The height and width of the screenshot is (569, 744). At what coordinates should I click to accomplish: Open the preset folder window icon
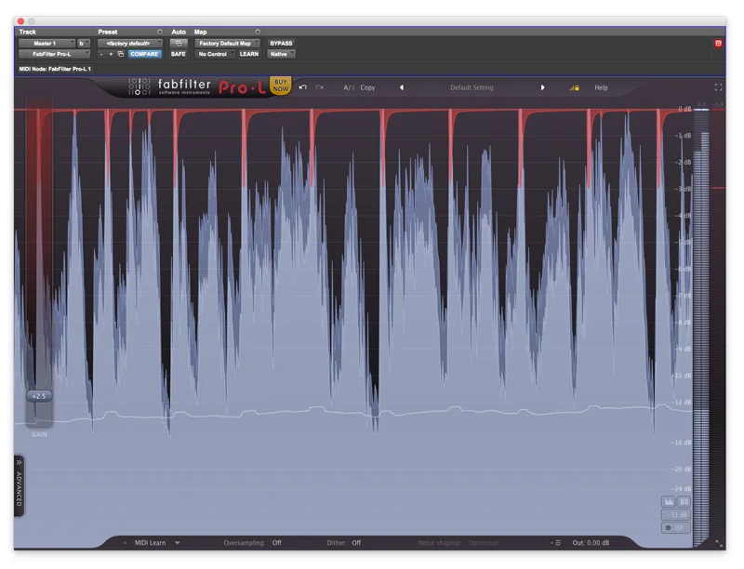(121, 54)
